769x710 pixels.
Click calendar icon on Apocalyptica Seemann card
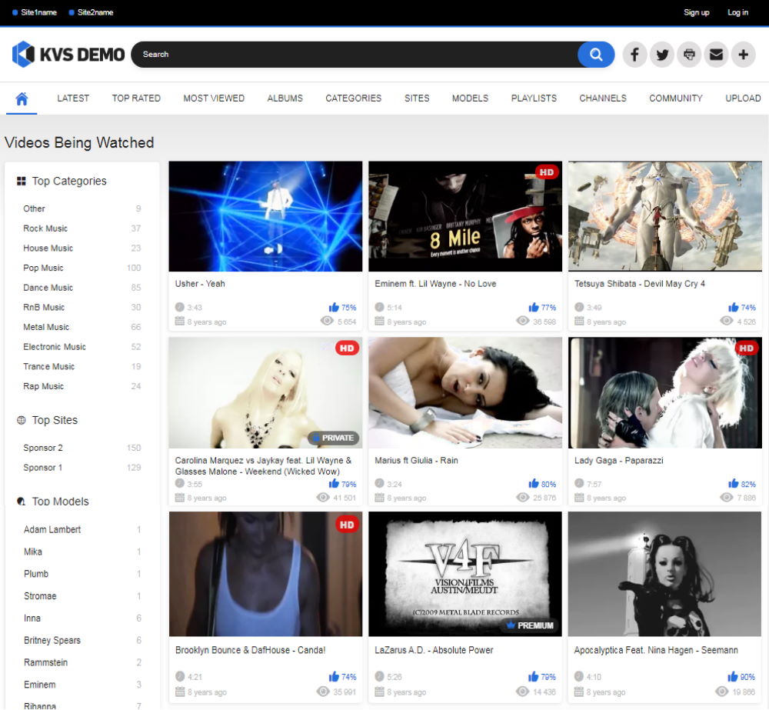tap(579, 692)
